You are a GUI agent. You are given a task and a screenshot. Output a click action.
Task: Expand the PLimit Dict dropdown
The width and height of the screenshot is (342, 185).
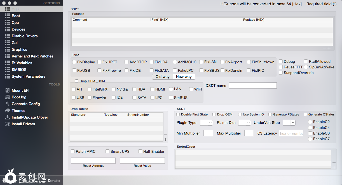244,123
